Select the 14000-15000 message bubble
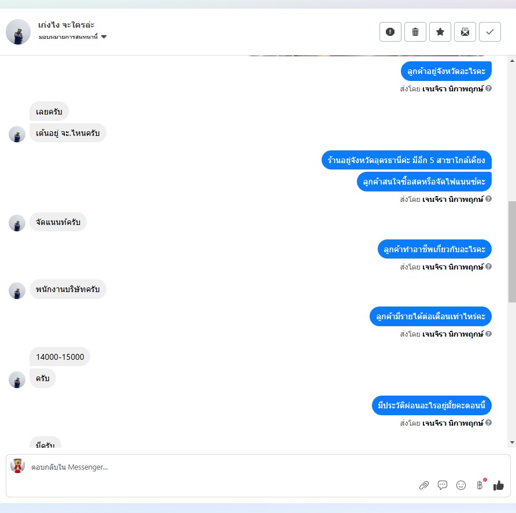 coord(60,357)
